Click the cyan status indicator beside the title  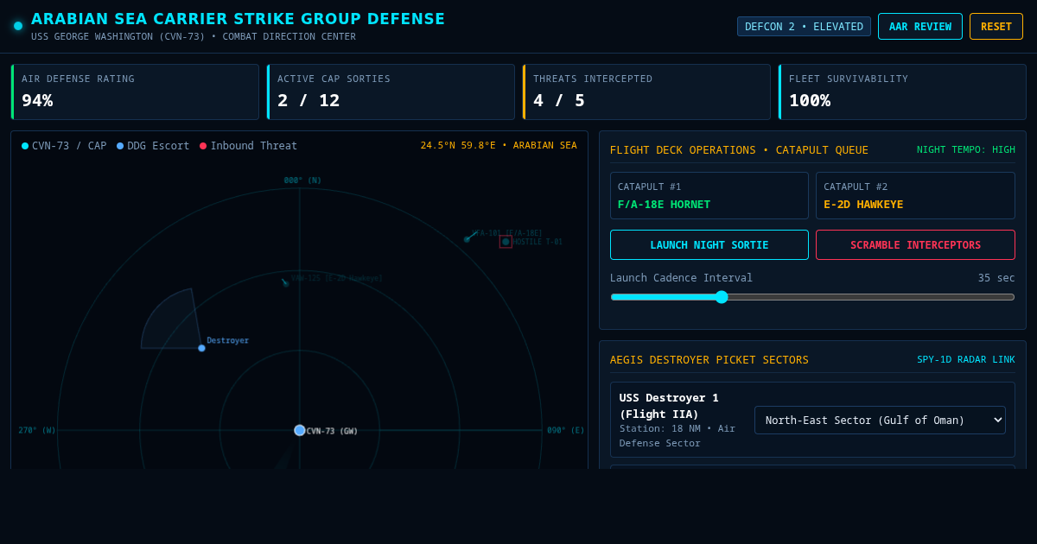tap(18, 26)
